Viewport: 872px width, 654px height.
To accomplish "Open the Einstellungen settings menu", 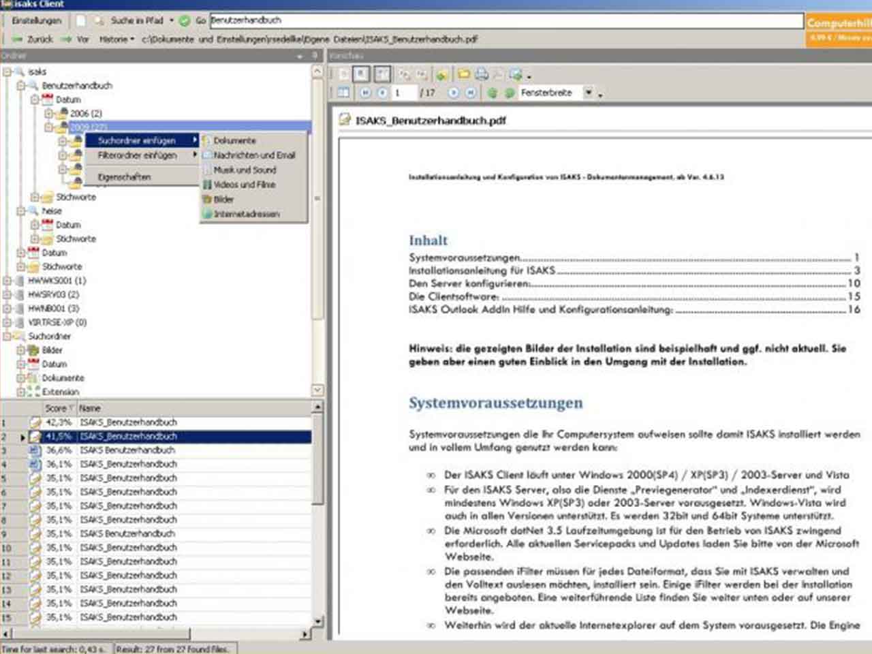I will click(37, 20).
